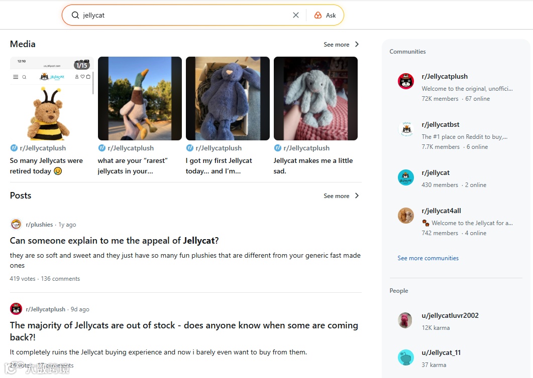Viewport: 533px width, 378px height.
Task: Click '742 members · 4 online' text
Action: click(454, 233)
